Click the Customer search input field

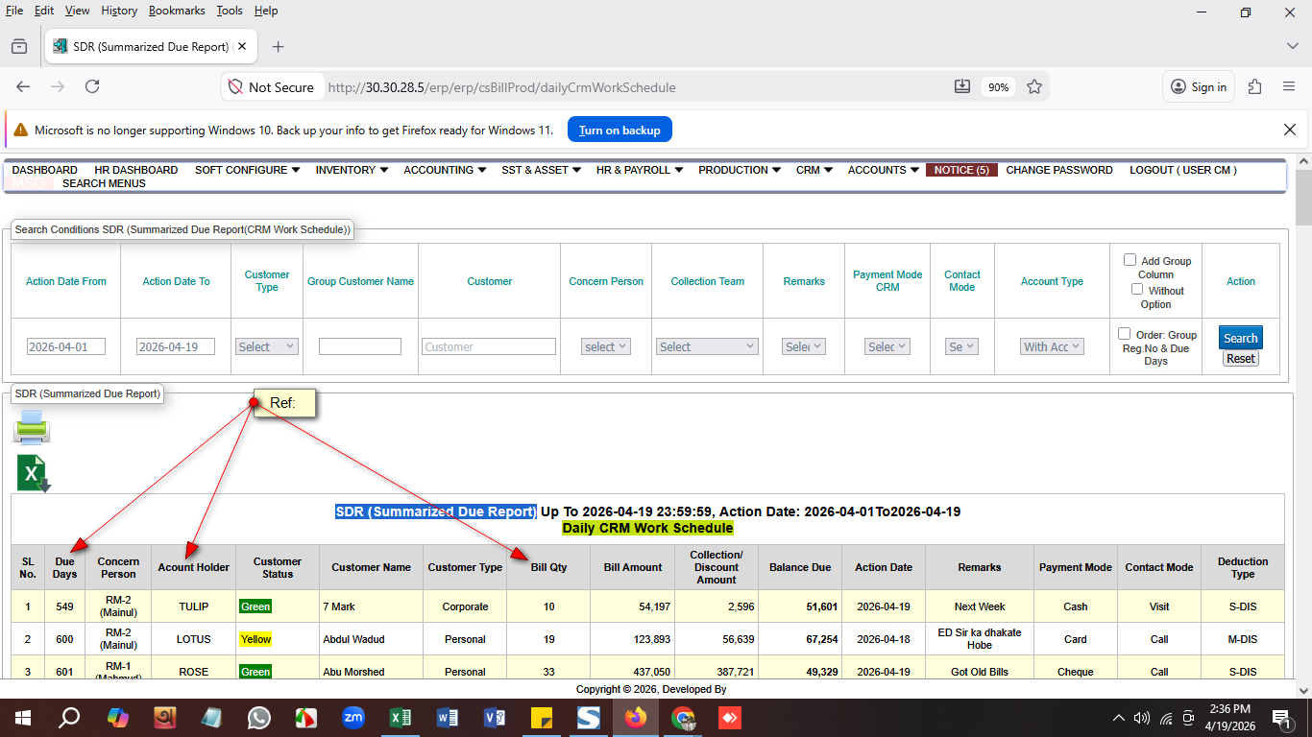coord(489,346)
